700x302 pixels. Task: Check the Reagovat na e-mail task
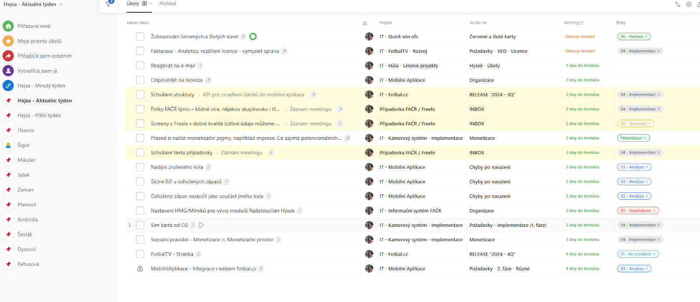[x=140, y=66]
